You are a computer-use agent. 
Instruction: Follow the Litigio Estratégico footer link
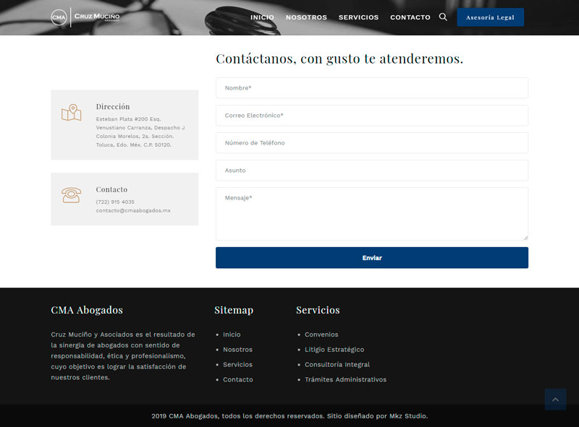[x=334, y=350]
